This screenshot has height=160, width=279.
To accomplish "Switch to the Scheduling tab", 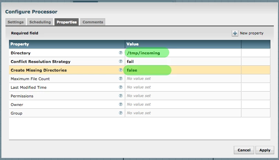I will pyautogui.click(x=40, y=22).
